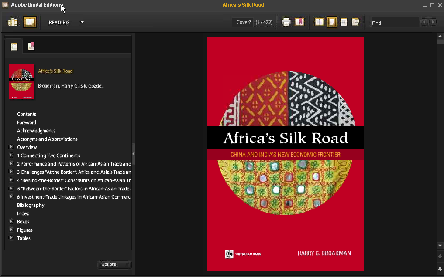Open the Tables list entry
The height and width of the screenshot is (277, 444).
24,238
